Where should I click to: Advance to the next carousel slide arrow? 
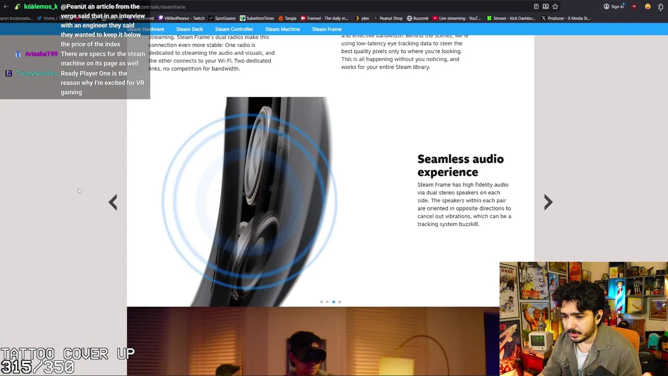pos(548,202)
